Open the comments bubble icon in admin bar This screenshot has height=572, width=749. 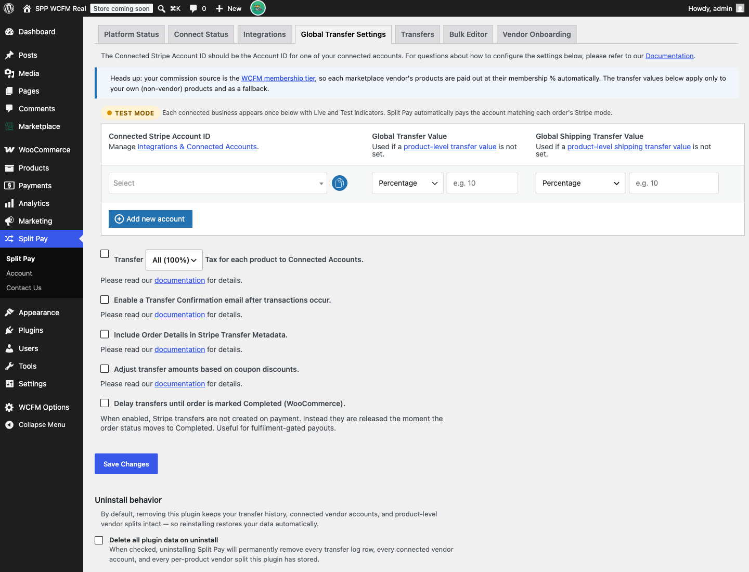(193, 8)
